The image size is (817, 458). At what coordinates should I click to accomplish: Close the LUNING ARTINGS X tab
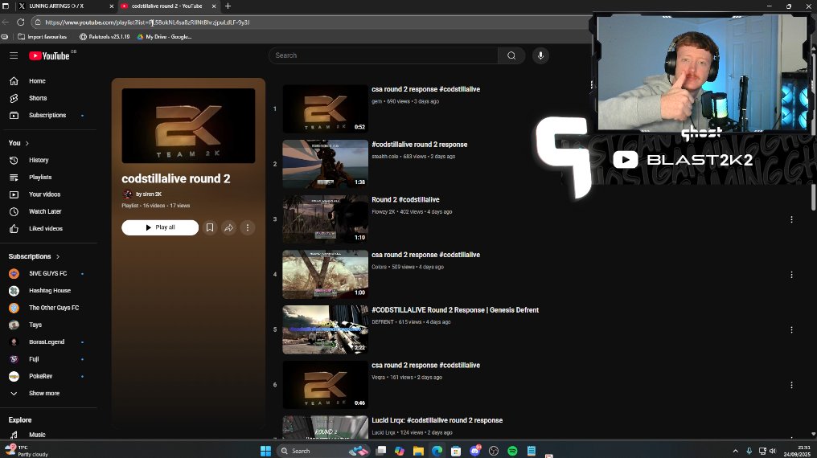click(112, 6)
